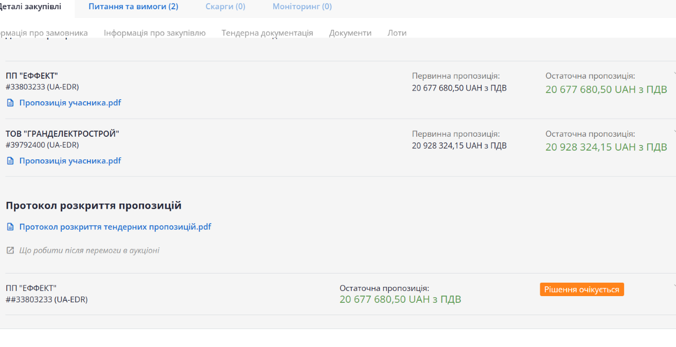
Task: Download ТОВ "ГРАНДЕЛЕКТРОСТРОЙ" Пропозиція учасника.pdf
Action: click(x=70, y=161)
